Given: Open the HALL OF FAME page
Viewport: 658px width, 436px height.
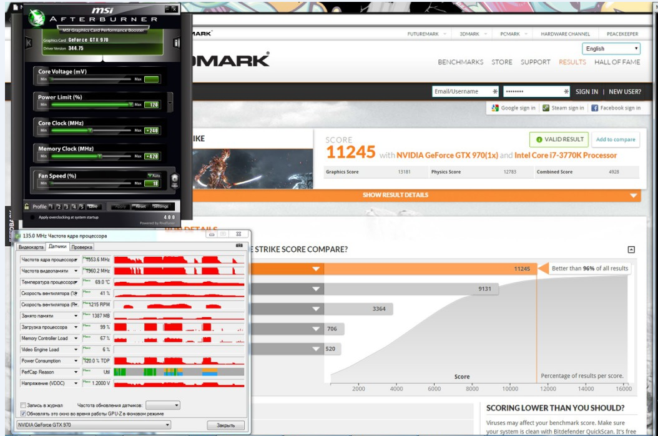Looking at the screenshot, I should pos(617,62).
